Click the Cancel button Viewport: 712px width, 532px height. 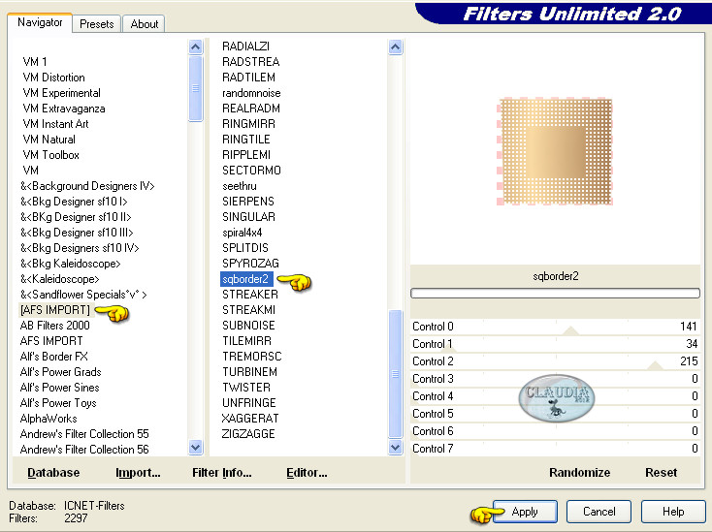tap(599, 512)
